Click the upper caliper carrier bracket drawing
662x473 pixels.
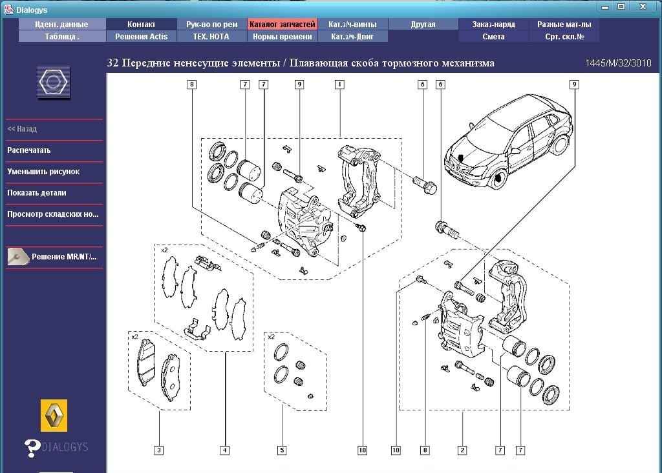[x=359, y=181]
